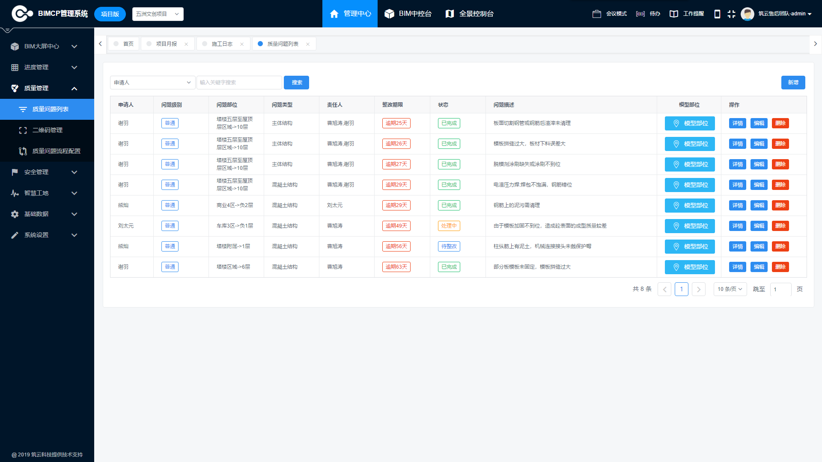Click the 二维码管理 scan frame icon

[23, 130]
